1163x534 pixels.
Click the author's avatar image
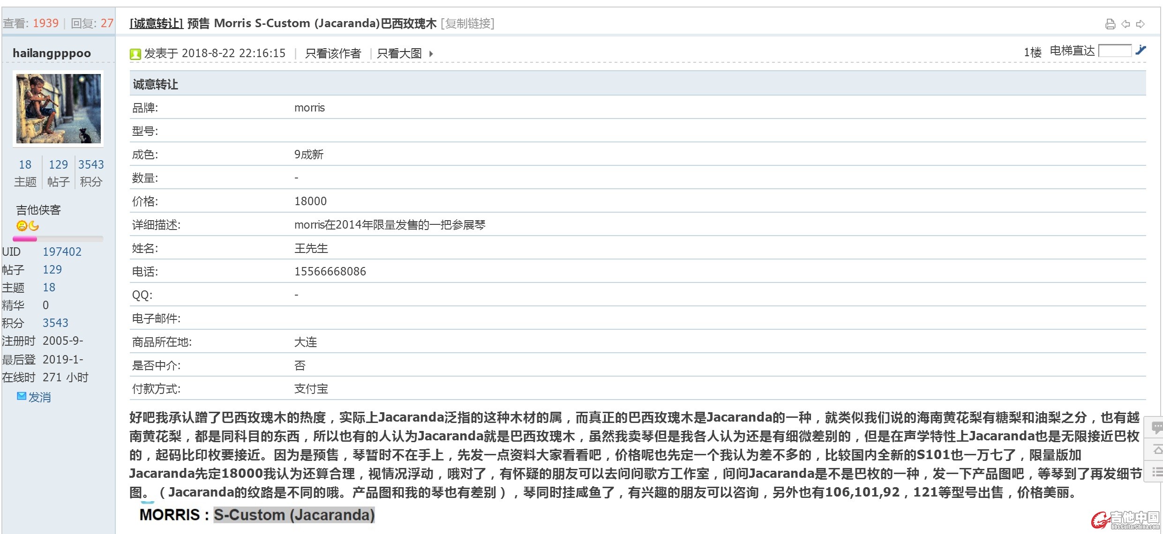coord(58,109)
